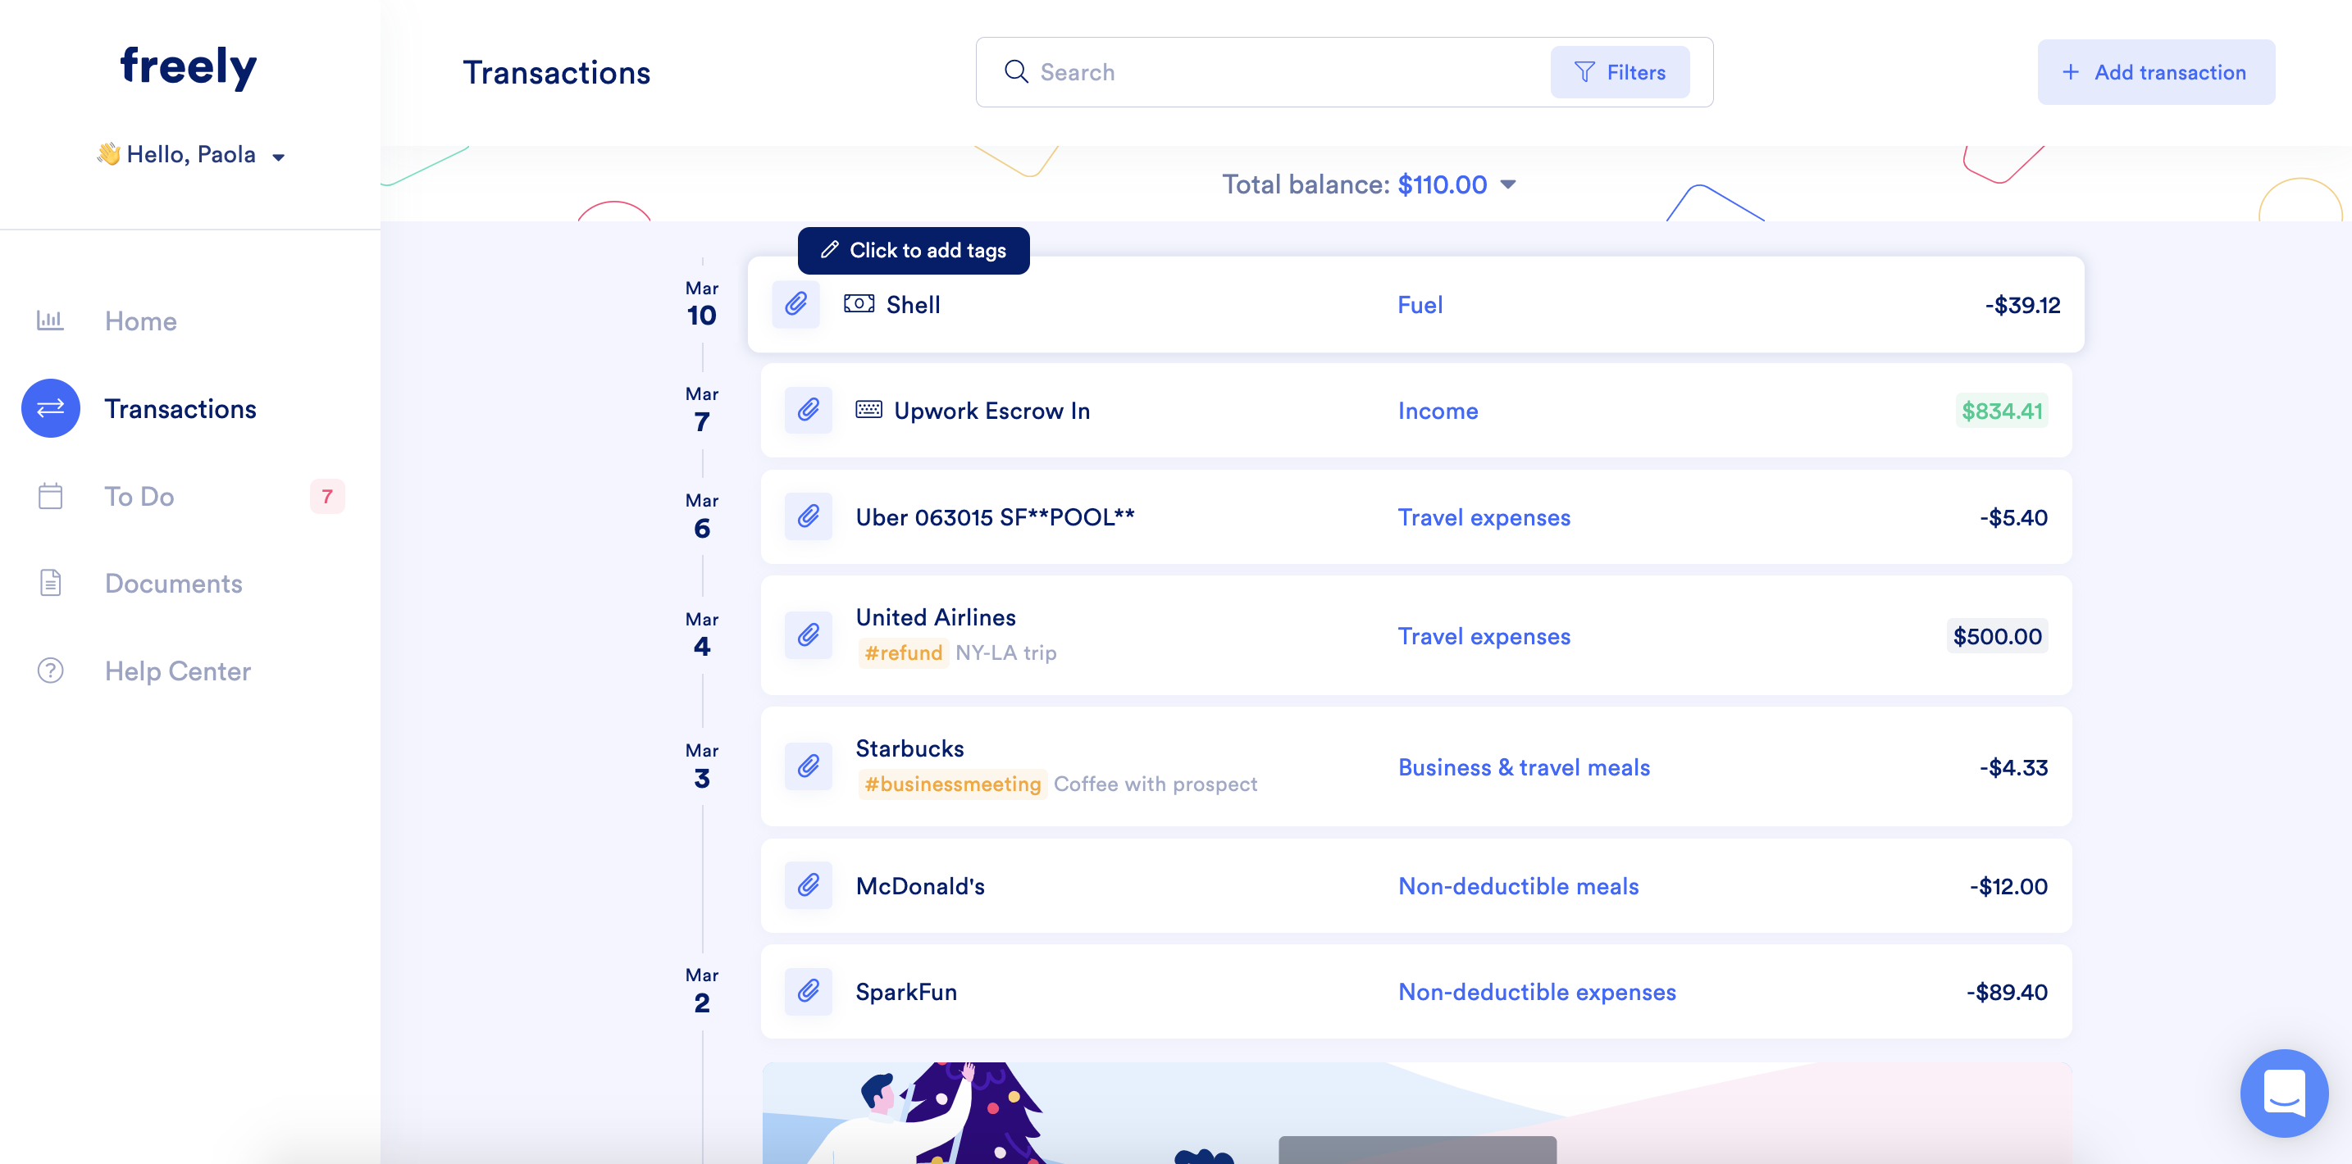
Task: Click the Travel expenses category for United Airlines
Action: (1484, 635)
